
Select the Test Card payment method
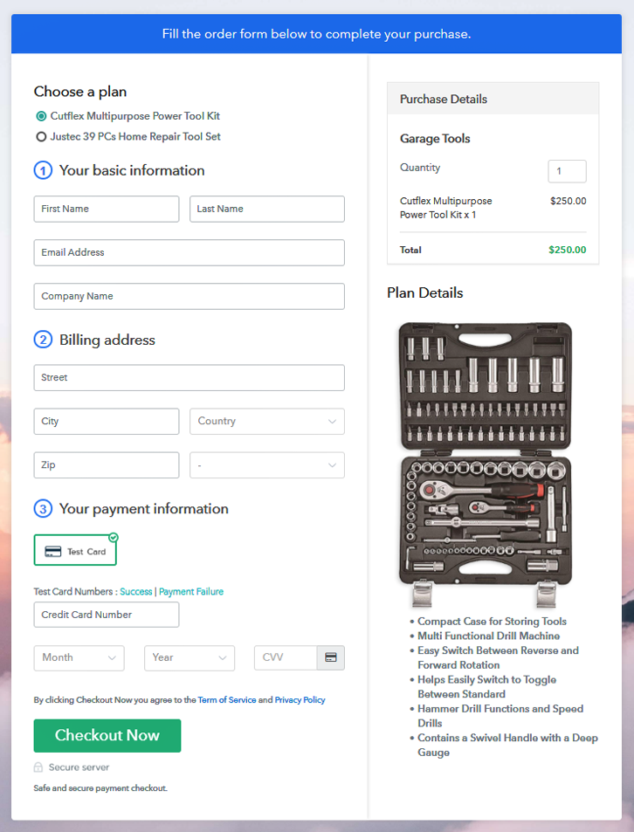[75, 550]
